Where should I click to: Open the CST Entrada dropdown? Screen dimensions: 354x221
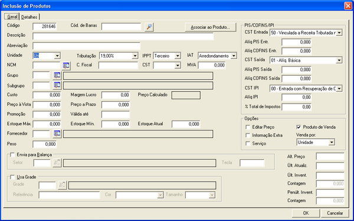[339, 33]
